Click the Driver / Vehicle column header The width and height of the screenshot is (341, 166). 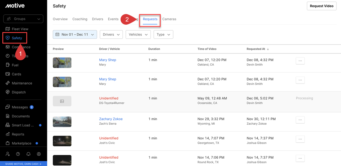click(x=109, y=49)
